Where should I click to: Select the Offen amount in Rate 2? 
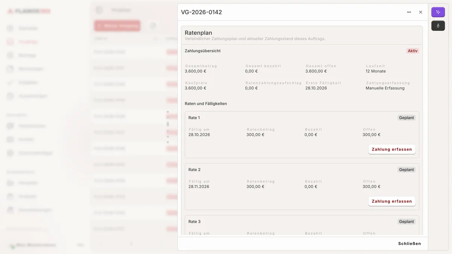tap(371, 187)
